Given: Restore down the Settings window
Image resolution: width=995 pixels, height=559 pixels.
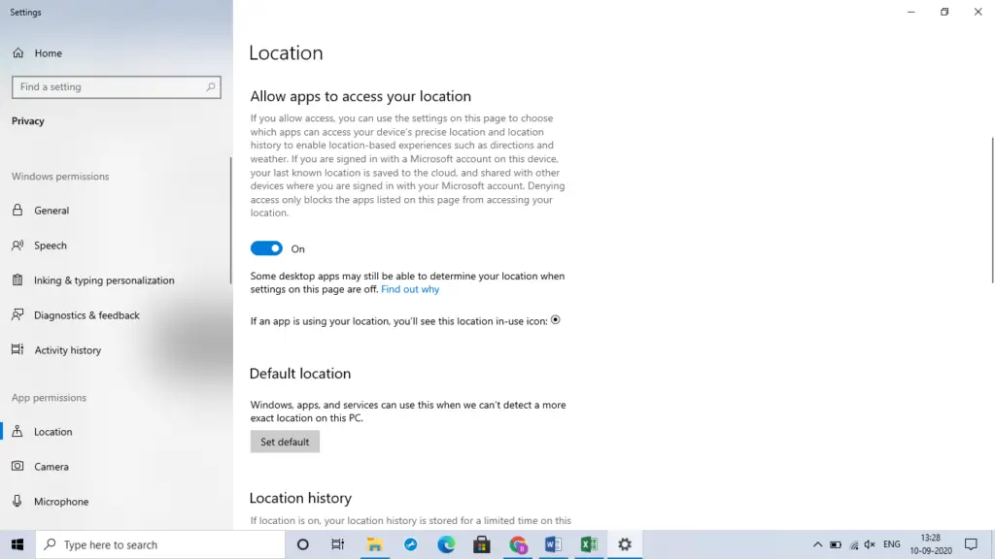Looking at the screenshot, I should [944, 12].
